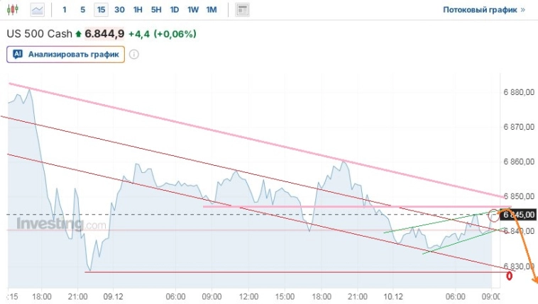The width and height of the screenshot is (538, 304).
Task: Click the 6 845,00 current price label
Action: coord(519,215)
